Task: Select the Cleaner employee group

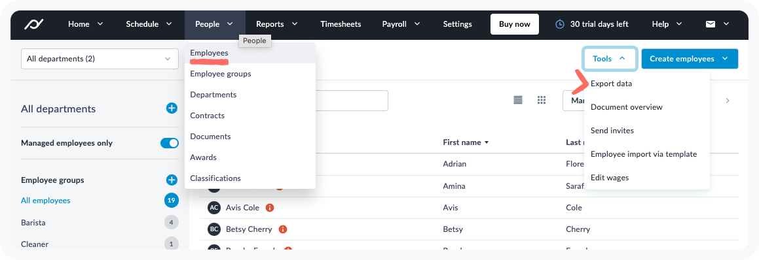Action: [x=35, y=244]
